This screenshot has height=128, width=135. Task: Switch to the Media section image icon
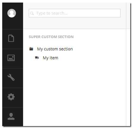tap(11, 58)
